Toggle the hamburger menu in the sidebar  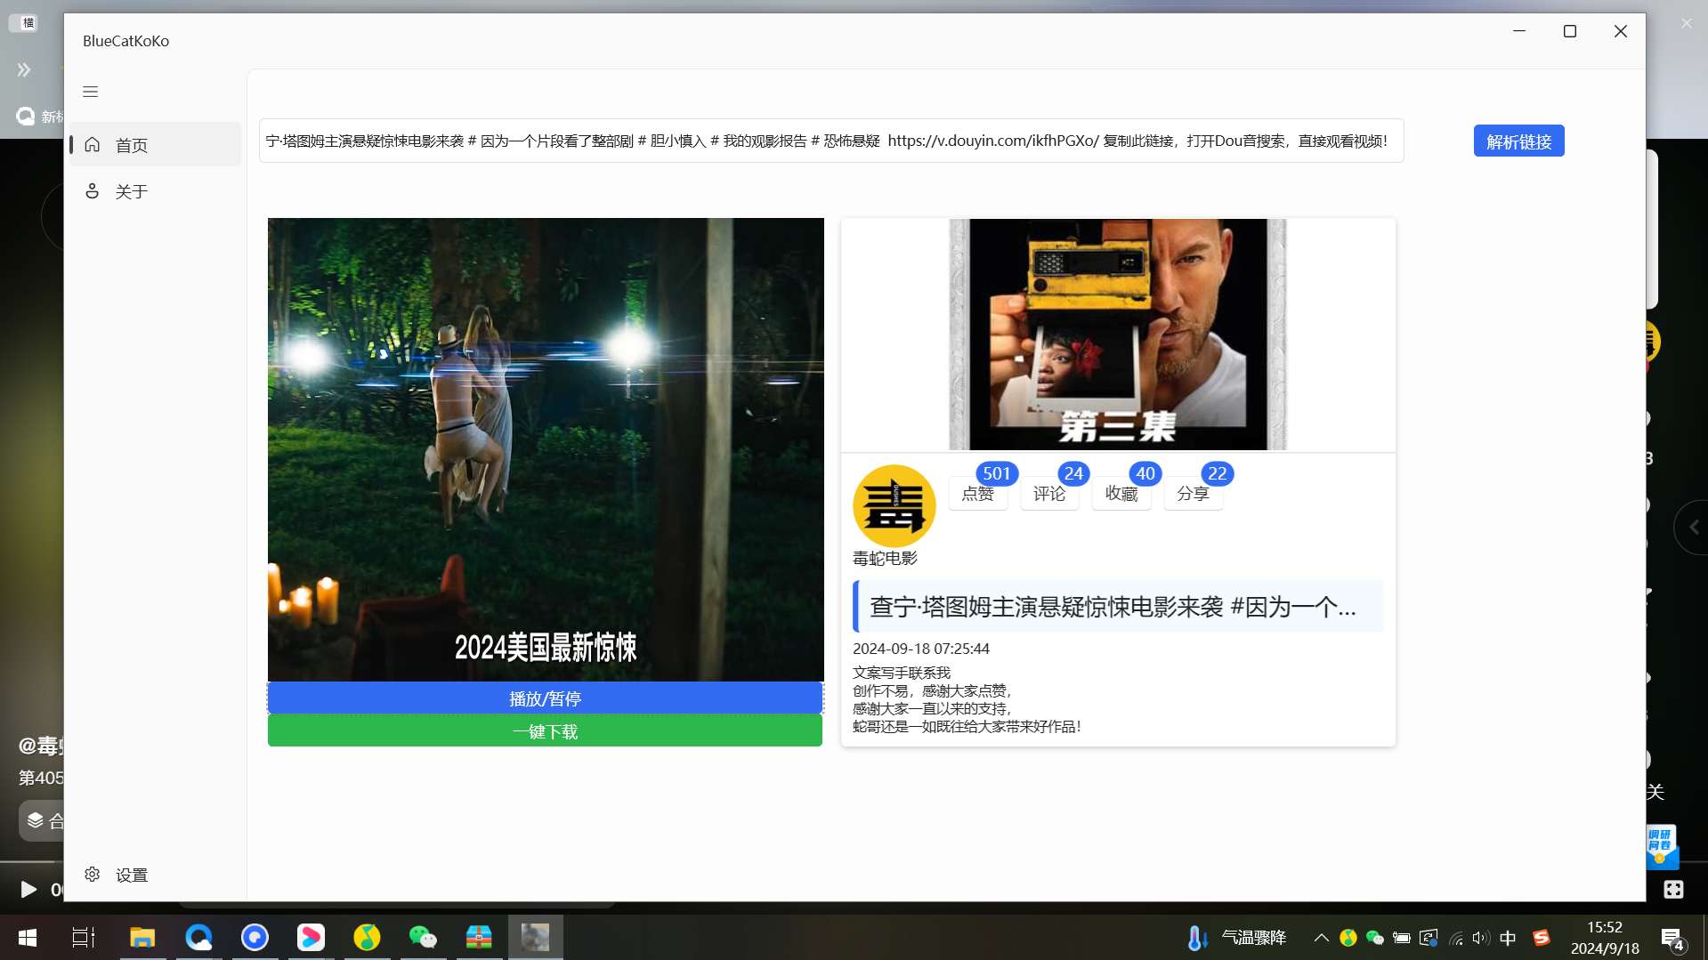[91, 92]
